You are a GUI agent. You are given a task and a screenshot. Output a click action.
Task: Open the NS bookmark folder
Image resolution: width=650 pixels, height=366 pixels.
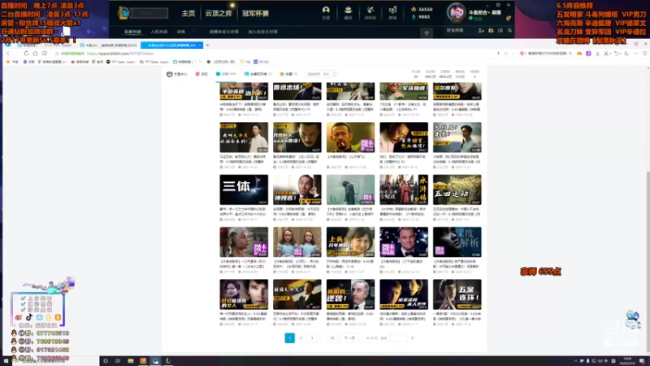245,62
